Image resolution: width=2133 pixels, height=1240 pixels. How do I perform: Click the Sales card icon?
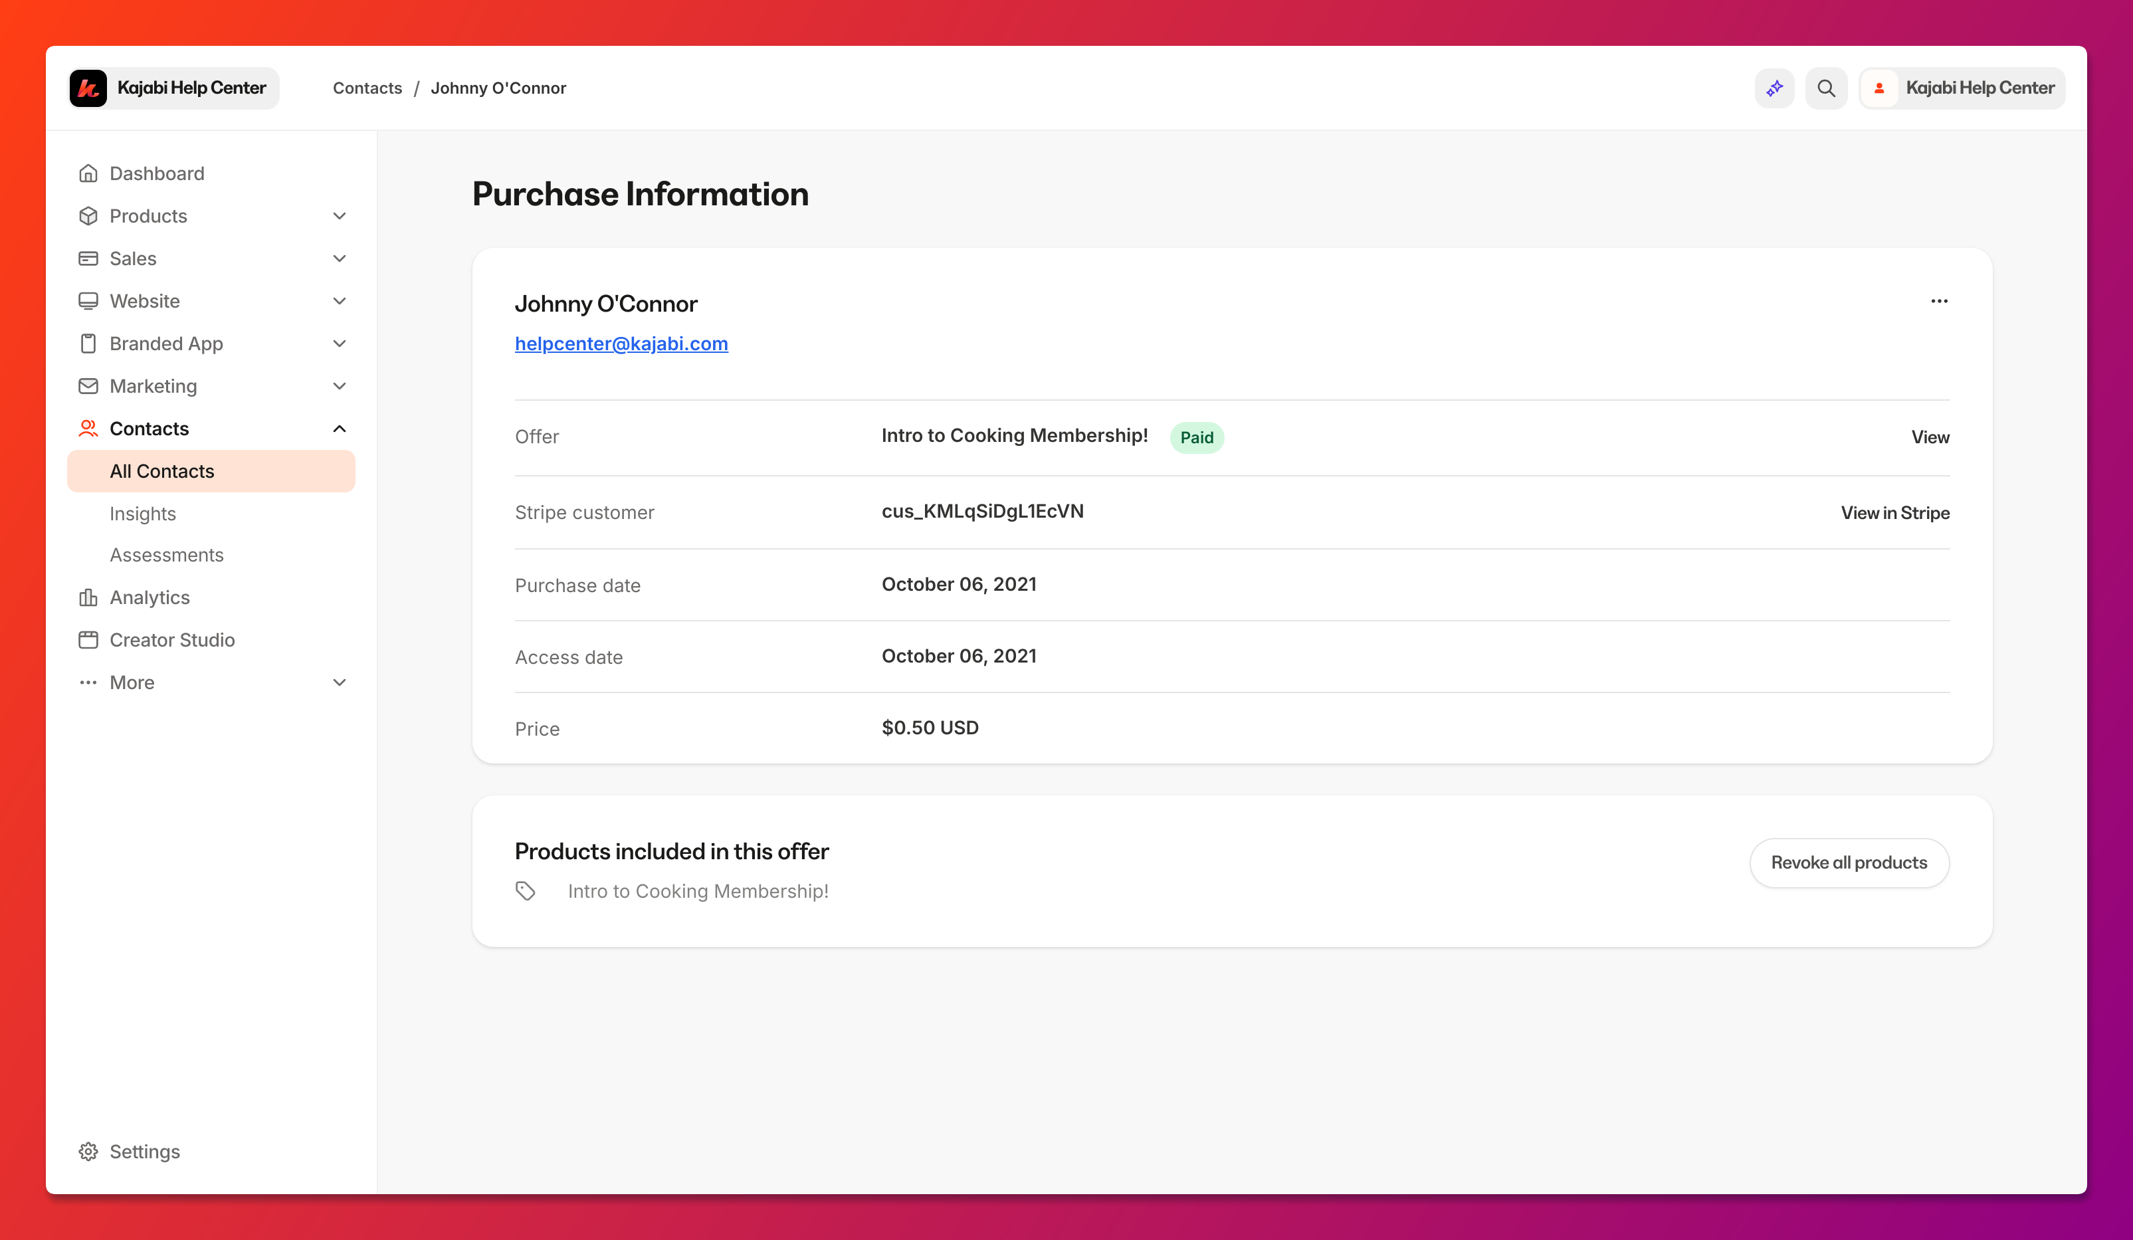(88, 258)
